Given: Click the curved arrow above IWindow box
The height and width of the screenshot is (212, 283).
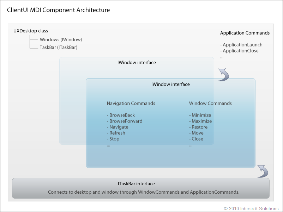Looking at the screenshot, I should pyautogui.click(x=224, y=75).
